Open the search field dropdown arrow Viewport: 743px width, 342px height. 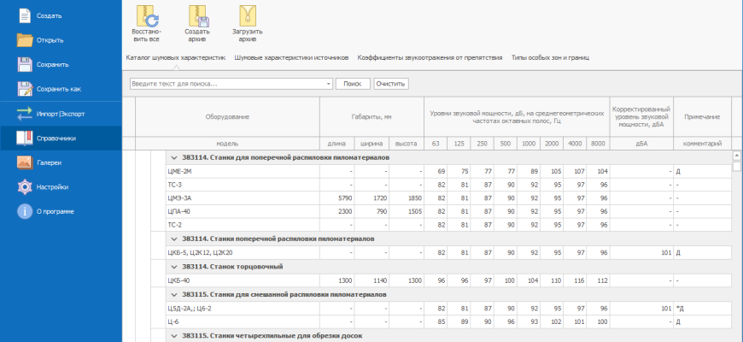coord(328,84)
